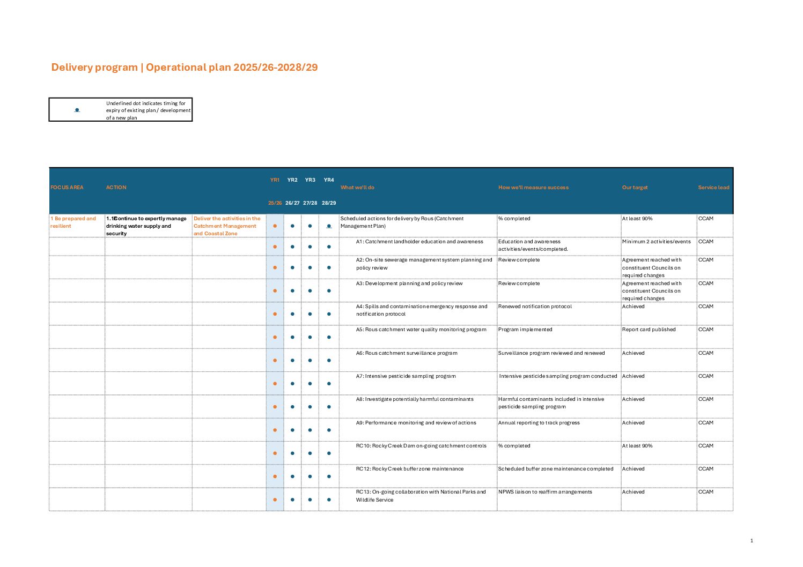Toggle the YR1 dot on A7 pesticide sampling row

pyautogui.click(x=275, y=383)
